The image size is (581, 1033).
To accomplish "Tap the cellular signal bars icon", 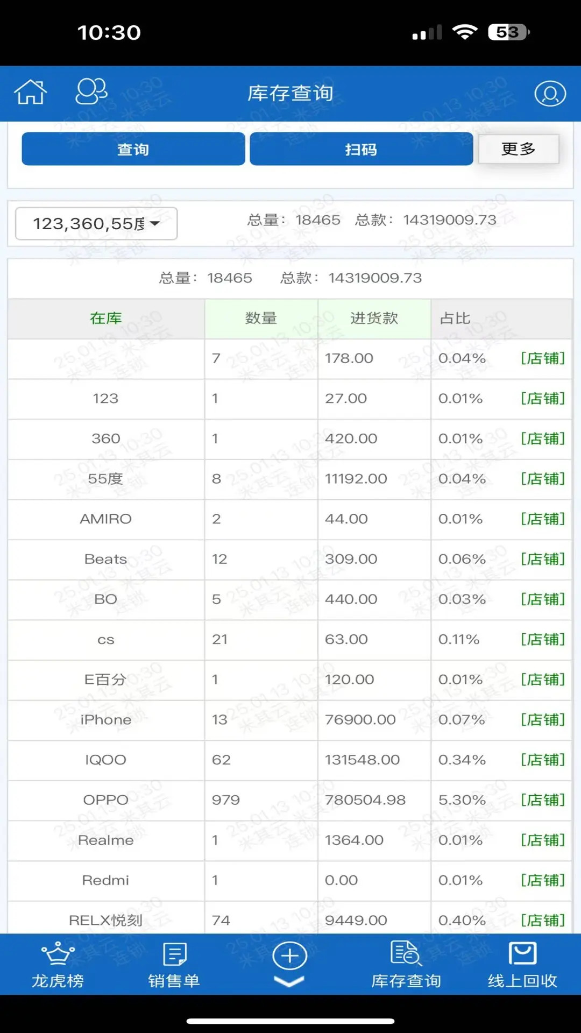I will pos(427,33).
